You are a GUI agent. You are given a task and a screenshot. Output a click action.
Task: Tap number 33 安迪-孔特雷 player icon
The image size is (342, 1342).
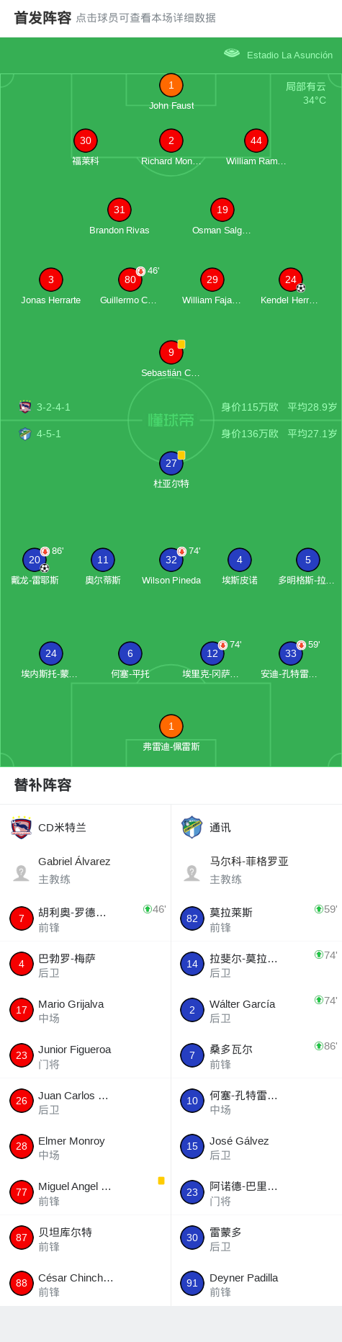(290, 653)
